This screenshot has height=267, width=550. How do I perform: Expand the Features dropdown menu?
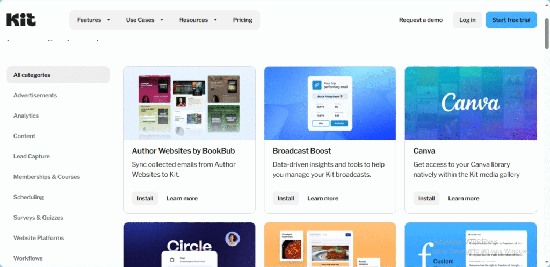tap(93, 20)
